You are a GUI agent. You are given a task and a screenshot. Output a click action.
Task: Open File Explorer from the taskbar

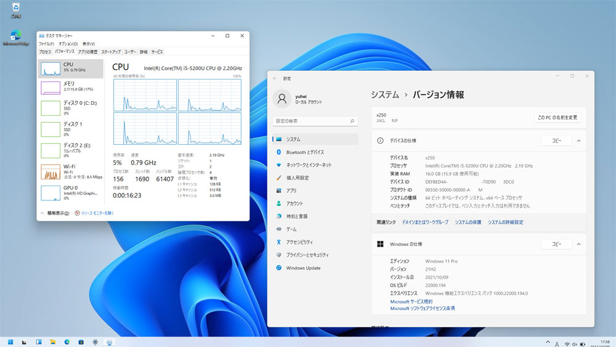click(x=52, y=342)
